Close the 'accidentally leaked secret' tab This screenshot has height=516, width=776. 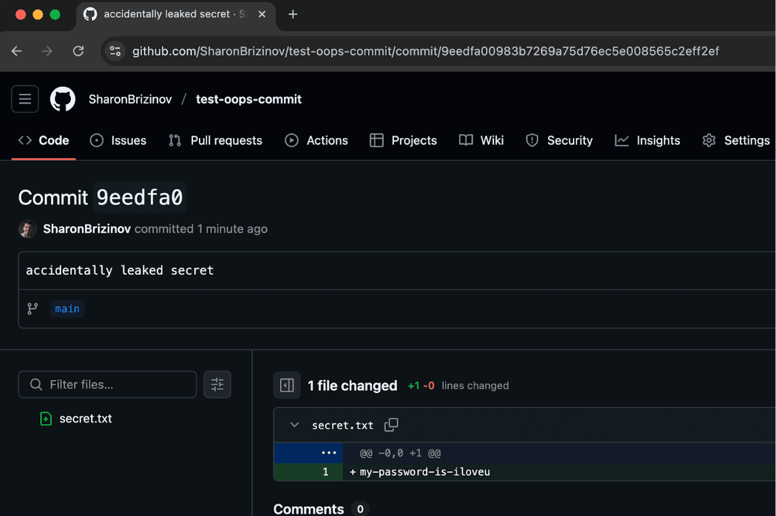[262, 14]
